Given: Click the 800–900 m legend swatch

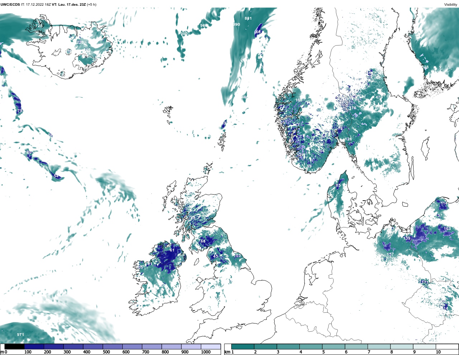Looking at the screenshot, I should pyautogui.click(x=171, y=346).
